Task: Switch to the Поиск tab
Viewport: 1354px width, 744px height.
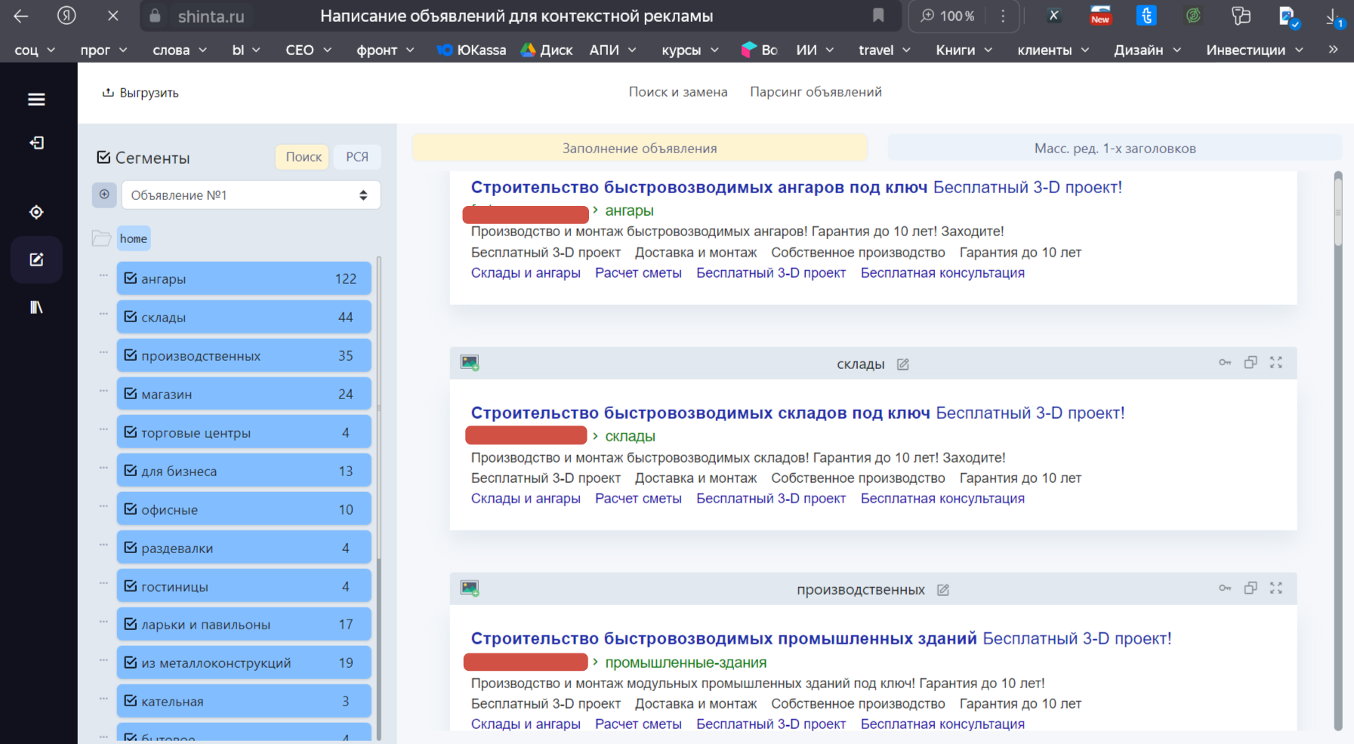Action: 303,157
